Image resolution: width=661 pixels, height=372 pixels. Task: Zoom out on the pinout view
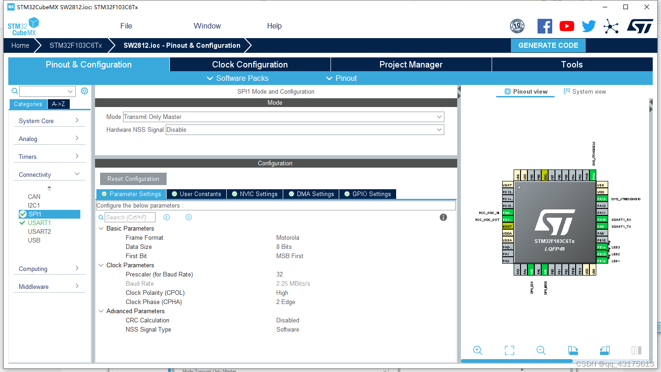pos(541,350)
